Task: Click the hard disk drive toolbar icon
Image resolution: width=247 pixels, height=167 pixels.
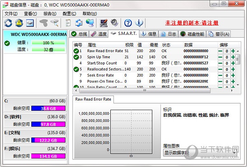Action: click(30, 23)
